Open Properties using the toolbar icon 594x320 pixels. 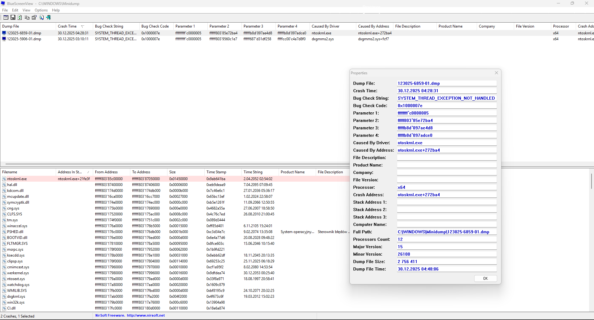[34, 18]
